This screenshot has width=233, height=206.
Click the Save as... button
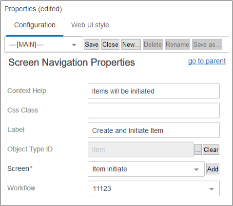point(207,44)
